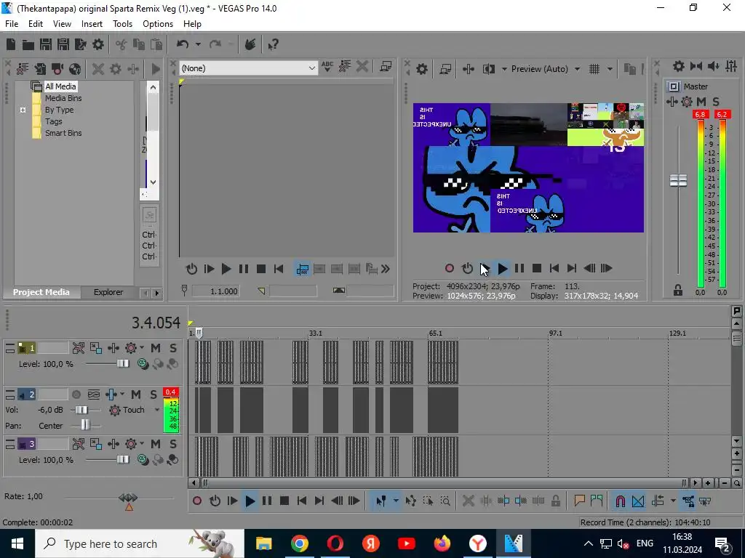Adjust the playback Rate scrub control
This screenshot has height=558, width=745.
click(128, 498)
